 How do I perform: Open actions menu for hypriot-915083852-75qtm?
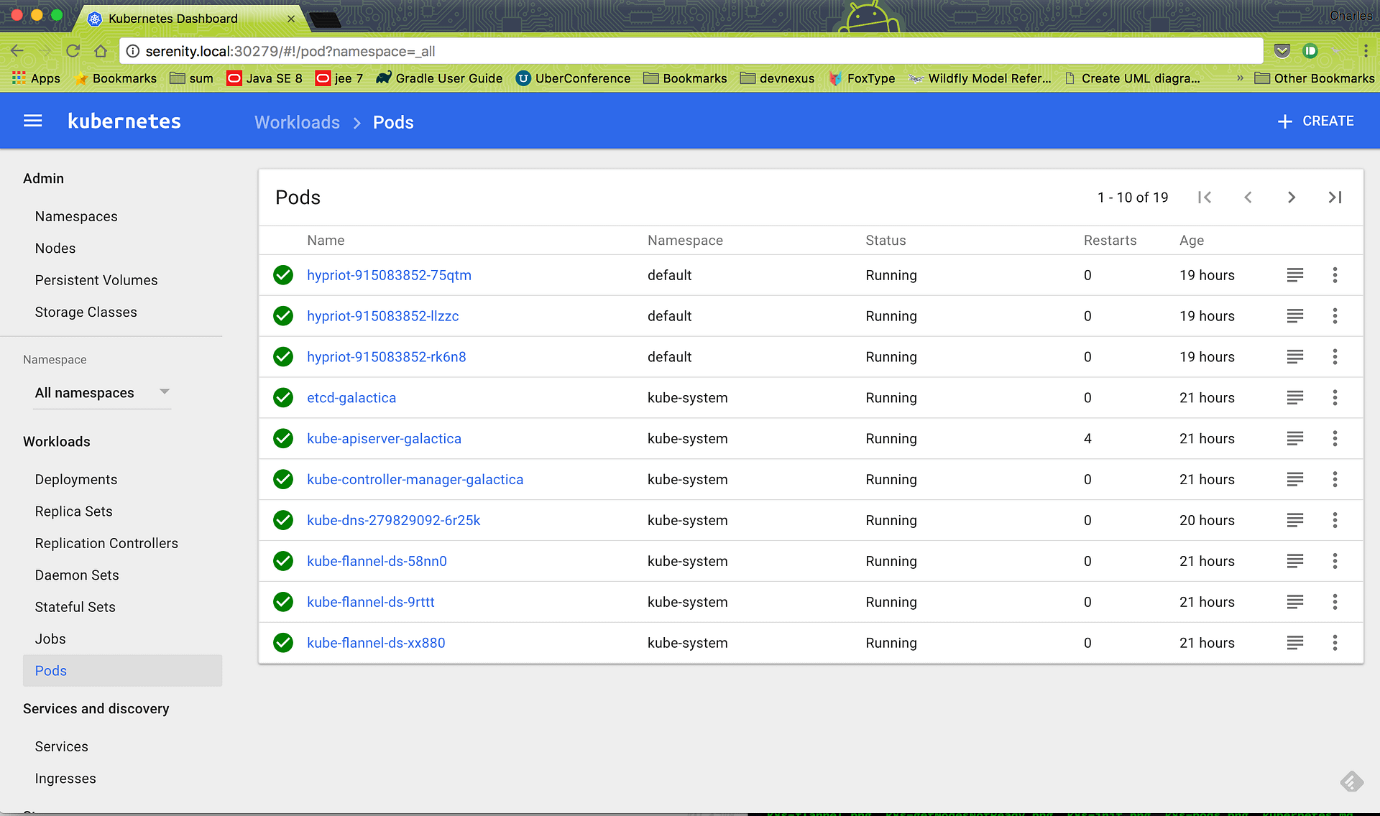[x=1335, y=275]
